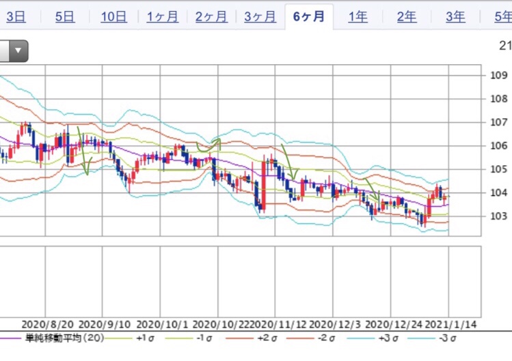Click the tall red candlestick in early November

(263, 184)
